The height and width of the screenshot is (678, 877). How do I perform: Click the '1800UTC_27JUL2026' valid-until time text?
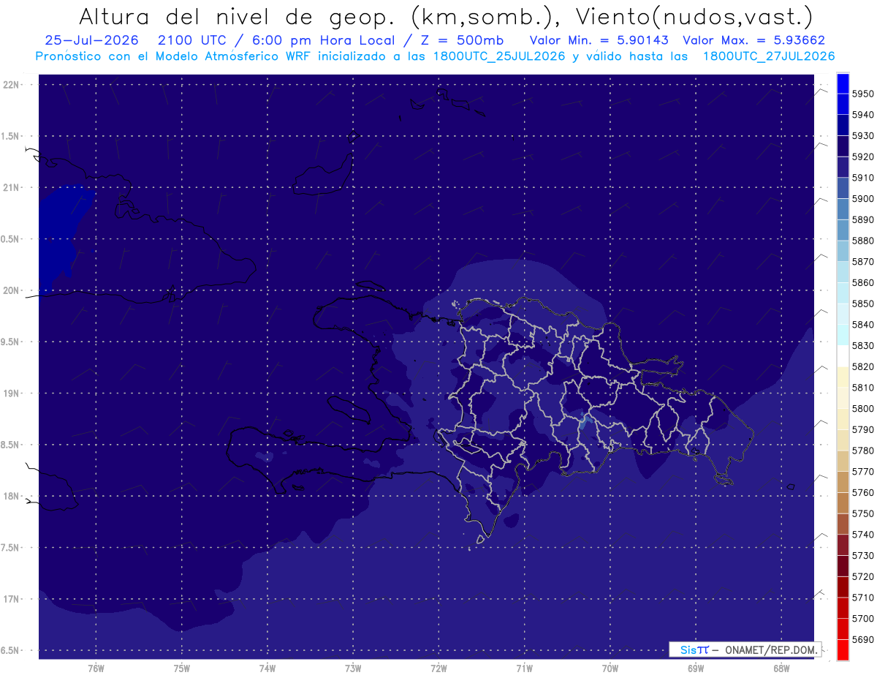pyautogui.click(x=769, y=56)
